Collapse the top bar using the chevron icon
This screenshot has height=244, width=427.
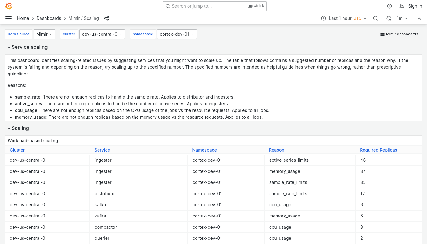point(419,18)
